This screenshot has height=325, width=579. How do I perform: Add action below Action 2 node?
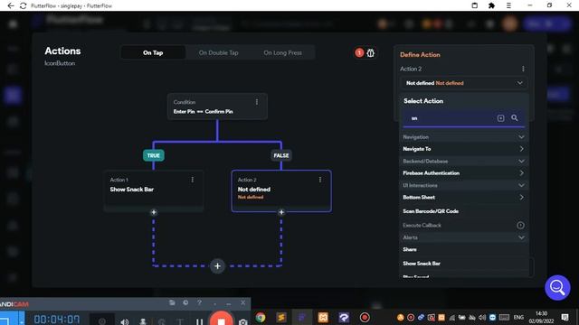281,212
